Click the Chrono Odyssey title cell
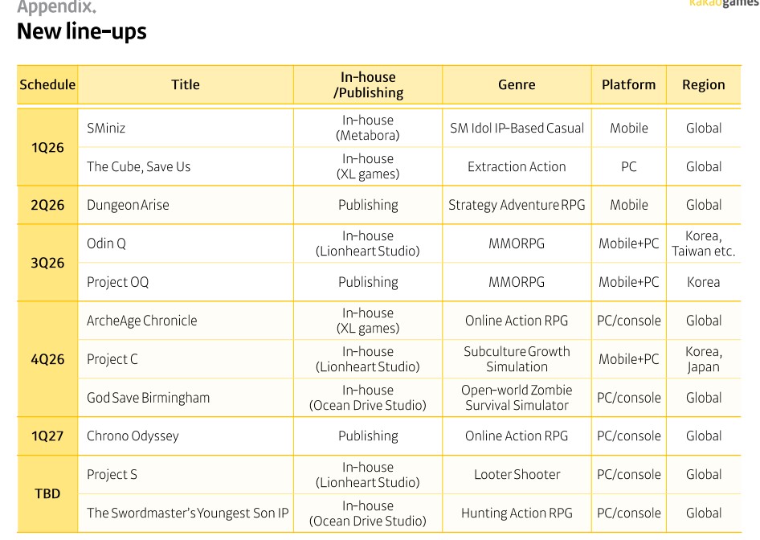 click(x=133, y=436)
